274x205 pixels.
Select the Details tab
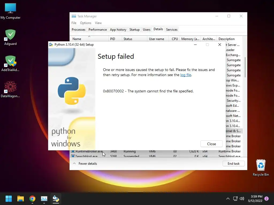point(158,29)
